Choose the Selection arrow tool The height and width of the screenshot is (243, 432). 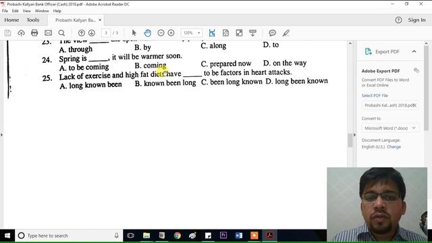click(x=134, y=33)
